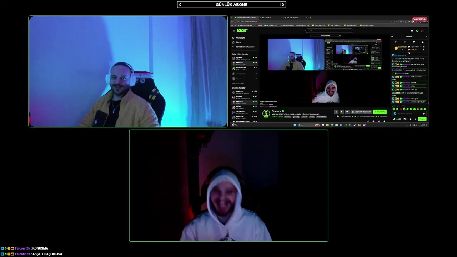The height and width of the screenshot is (257, 457).
Task: Open the Netflix bookmark
Action: [x=259, y=25]
